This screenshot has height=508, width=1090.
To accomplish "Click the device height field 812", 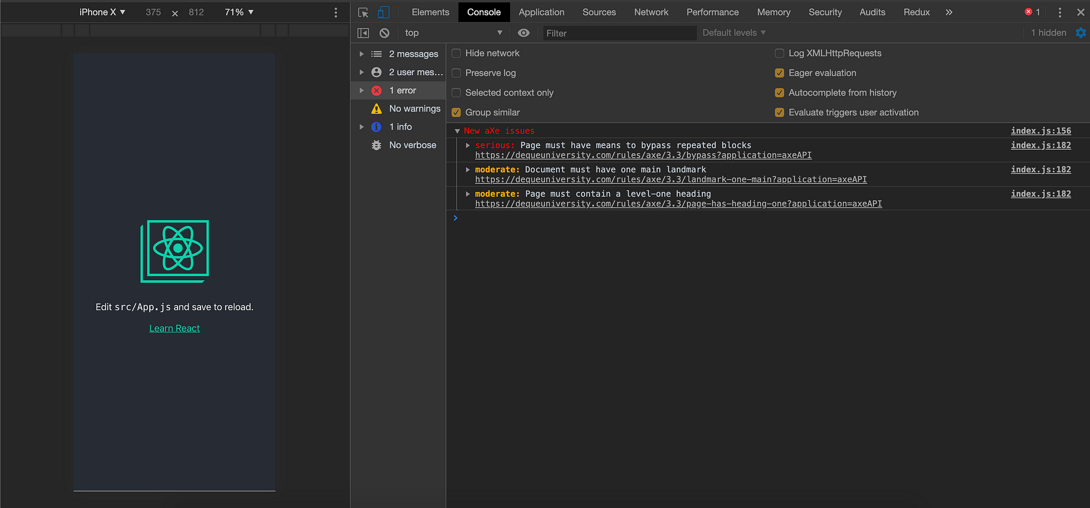I will click(x=196, y=12).
